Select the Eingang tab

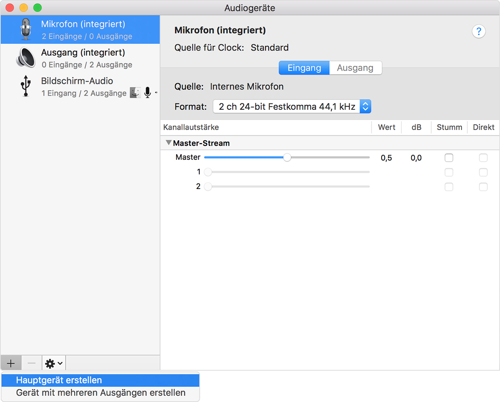pos(304,68)
